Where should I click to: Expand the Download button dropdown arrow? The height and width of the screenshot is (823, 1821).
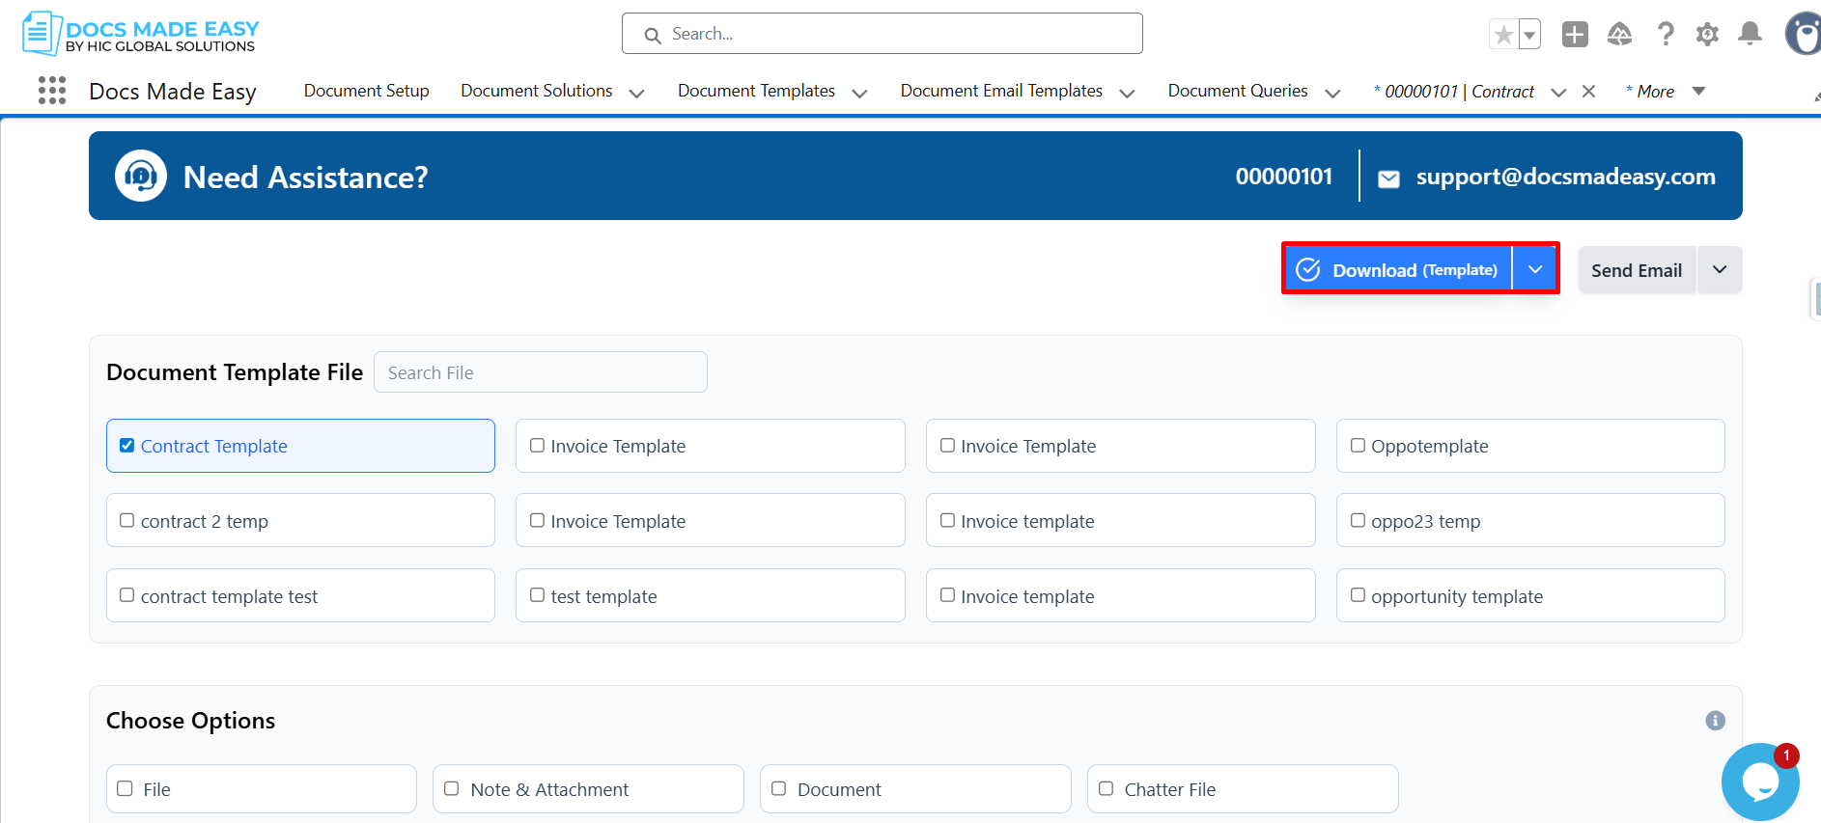(x=1535, y=269)
